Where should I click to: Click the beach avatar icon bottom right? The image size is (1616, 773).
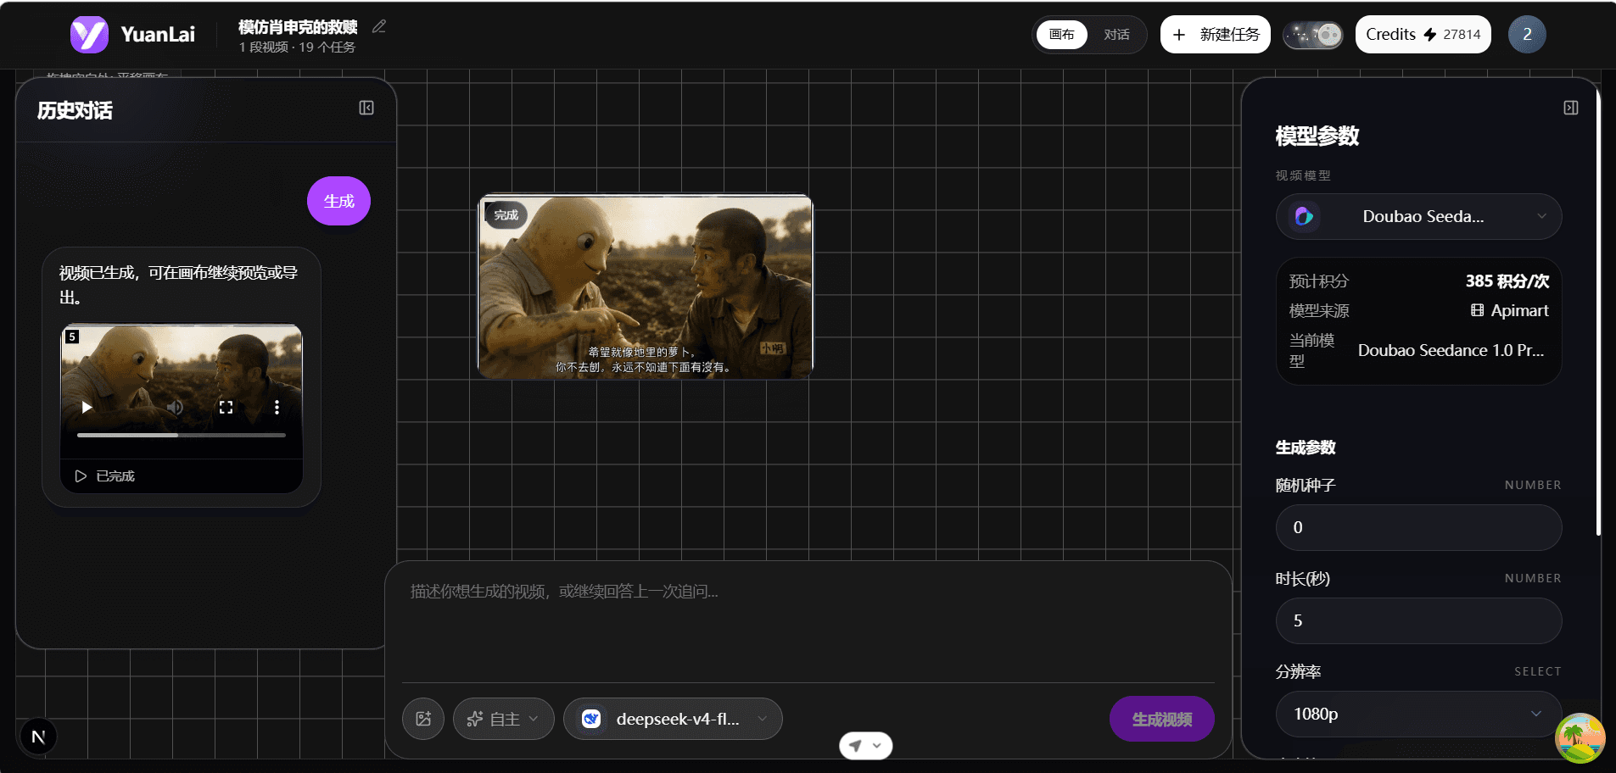click(x=1580, y=737)
